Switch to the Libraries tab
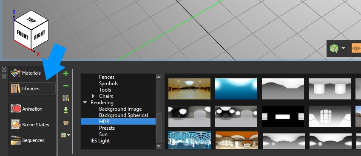Image resolution: width=361 pixels, height=156 pixels. [x=32, y=89]
